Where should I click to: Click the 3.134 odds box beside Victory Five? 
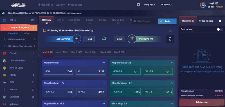click(x=120, y=39)
